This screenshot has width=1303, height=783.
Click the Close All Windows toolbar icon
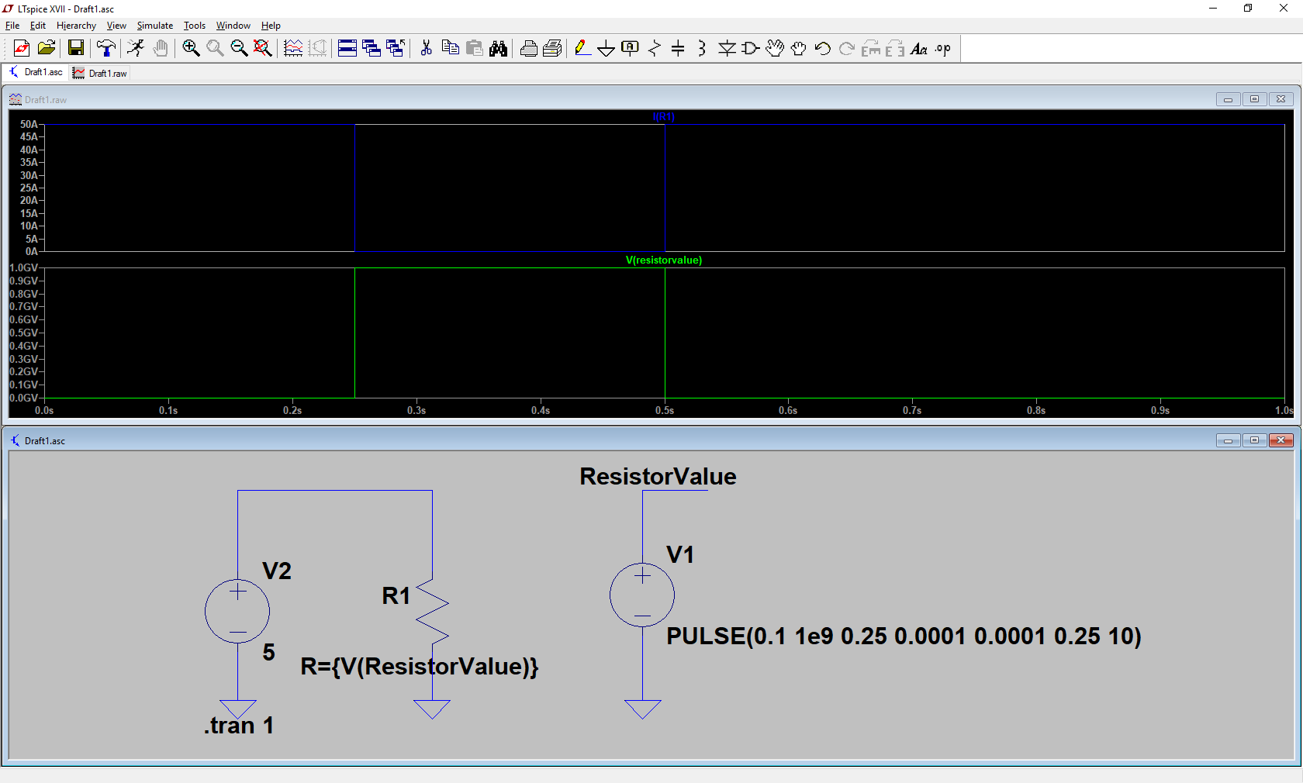[x=396, y=48]
